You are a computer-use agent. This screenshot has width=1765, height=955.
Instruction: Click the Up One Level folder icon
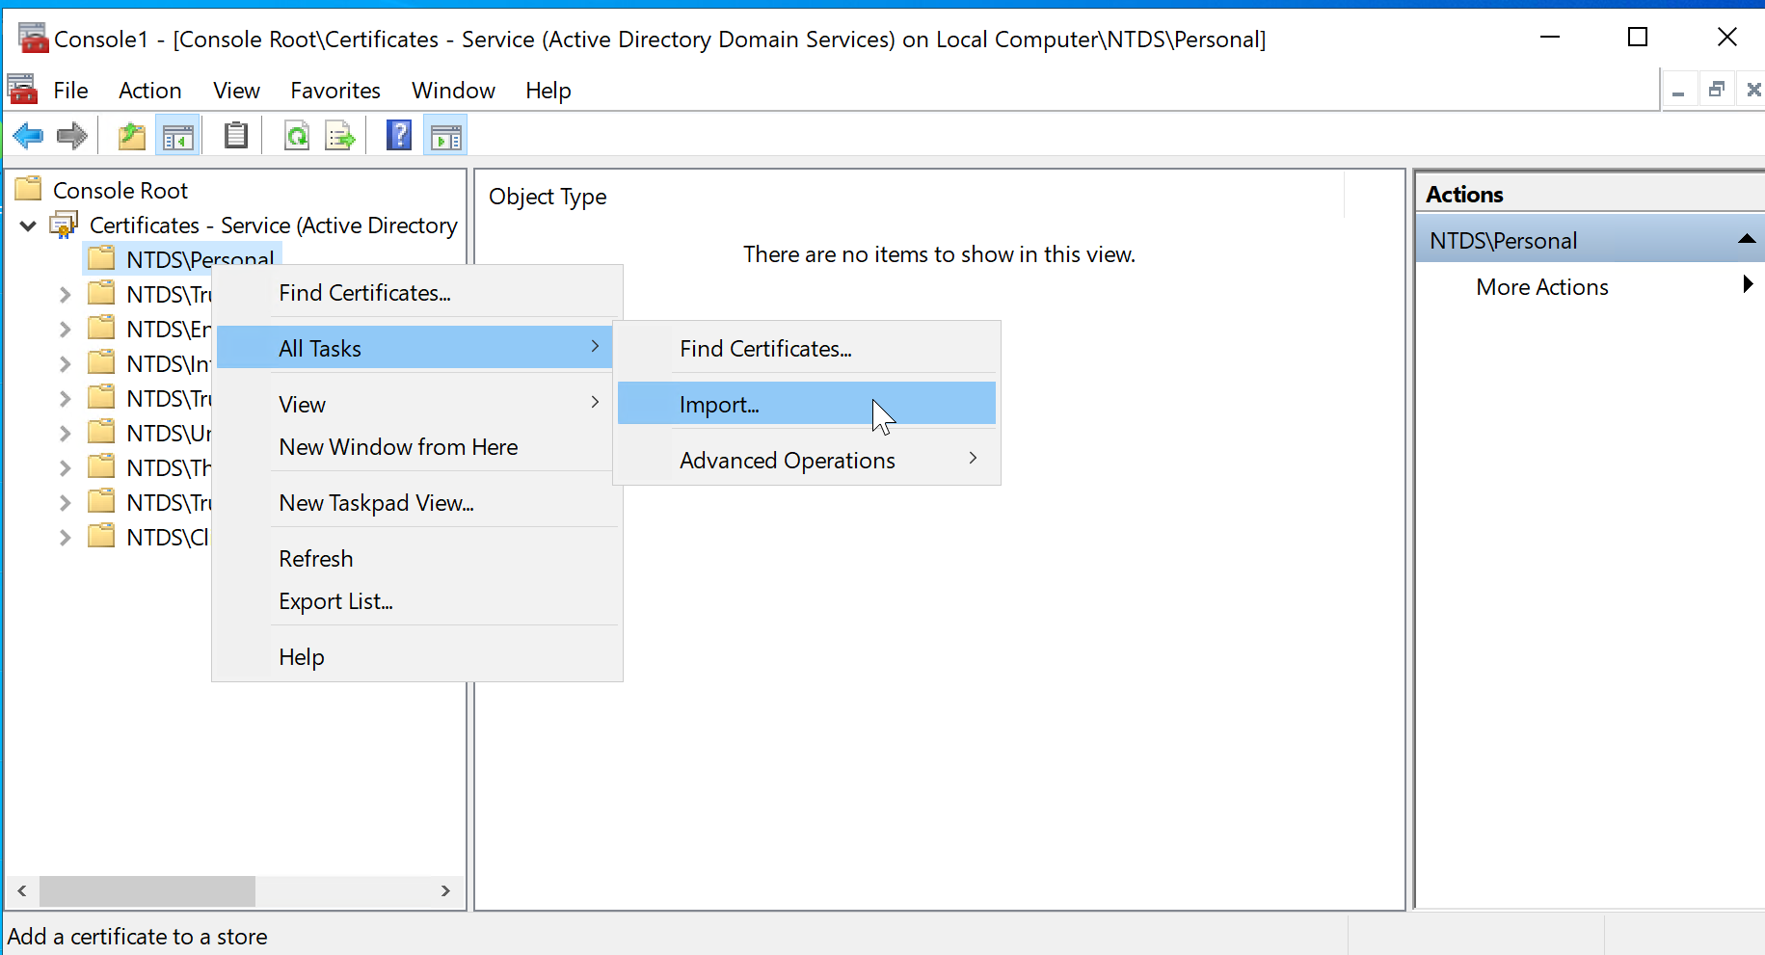click(131, 136)
